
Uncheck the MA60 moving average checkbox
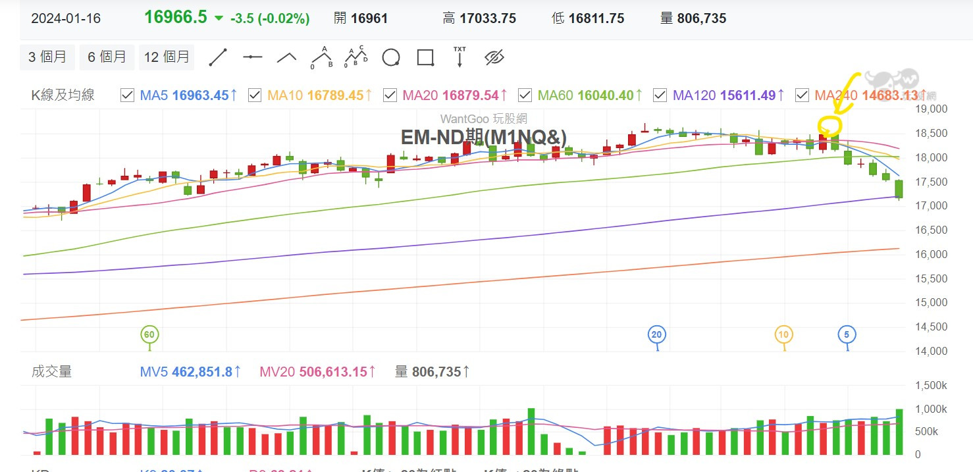[525, 95]
